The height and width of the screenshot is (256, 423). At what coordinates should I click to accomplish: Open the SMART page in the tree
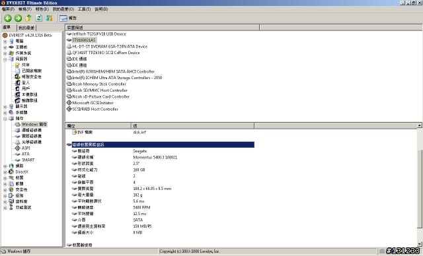pos(28,160)
